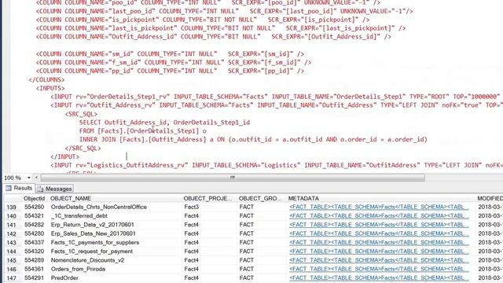Click the FROM [Facts].[OrderDetails_Step1] line
Image resolution: width=503 pixels, height=283 pixels.
point(143,131)
